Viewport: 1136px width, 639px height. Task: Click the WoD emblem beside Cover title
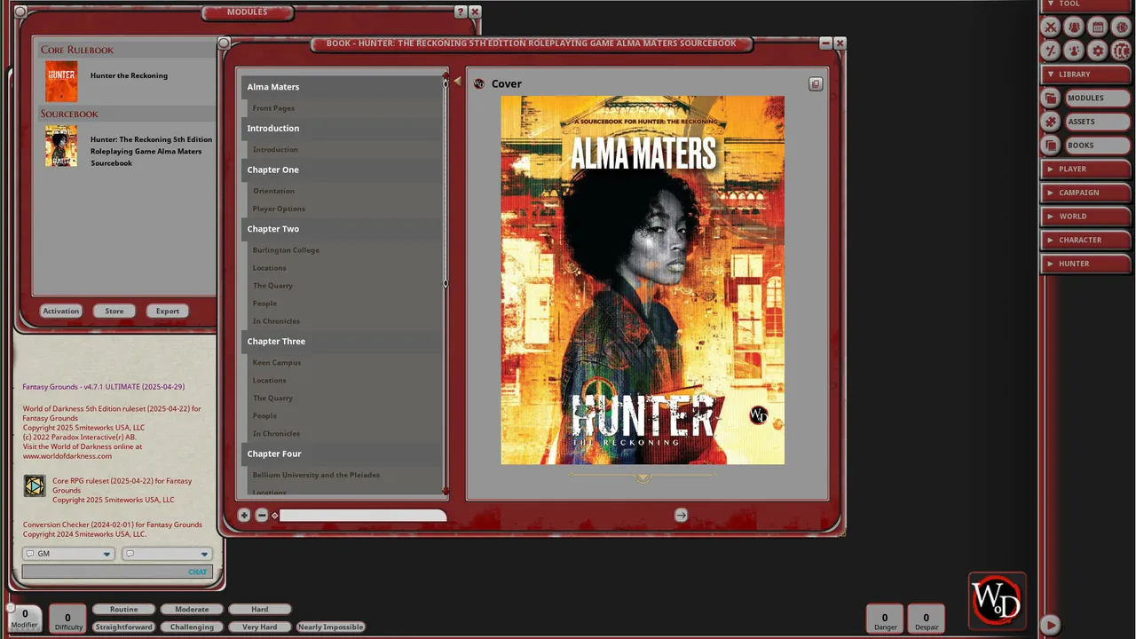[479, 83]
